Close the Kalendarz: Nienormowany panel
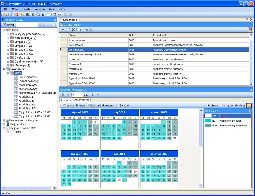Viewport: 255px width, 196px height. tap(251, 90)
